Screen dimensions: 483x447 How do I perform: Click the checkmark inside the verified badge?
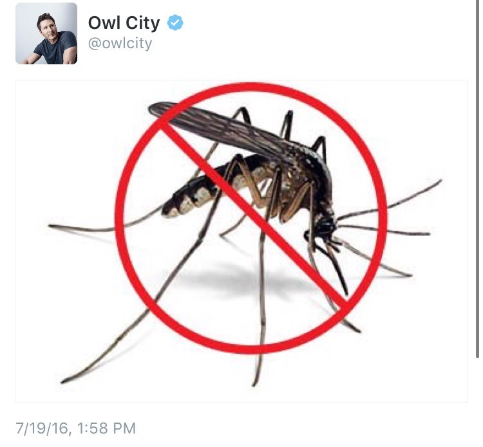175,23
